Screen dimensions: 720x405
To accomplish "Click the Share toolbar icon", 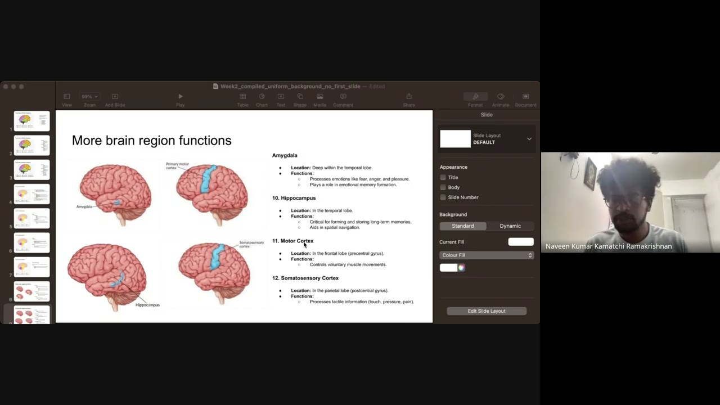I will 409,100.
